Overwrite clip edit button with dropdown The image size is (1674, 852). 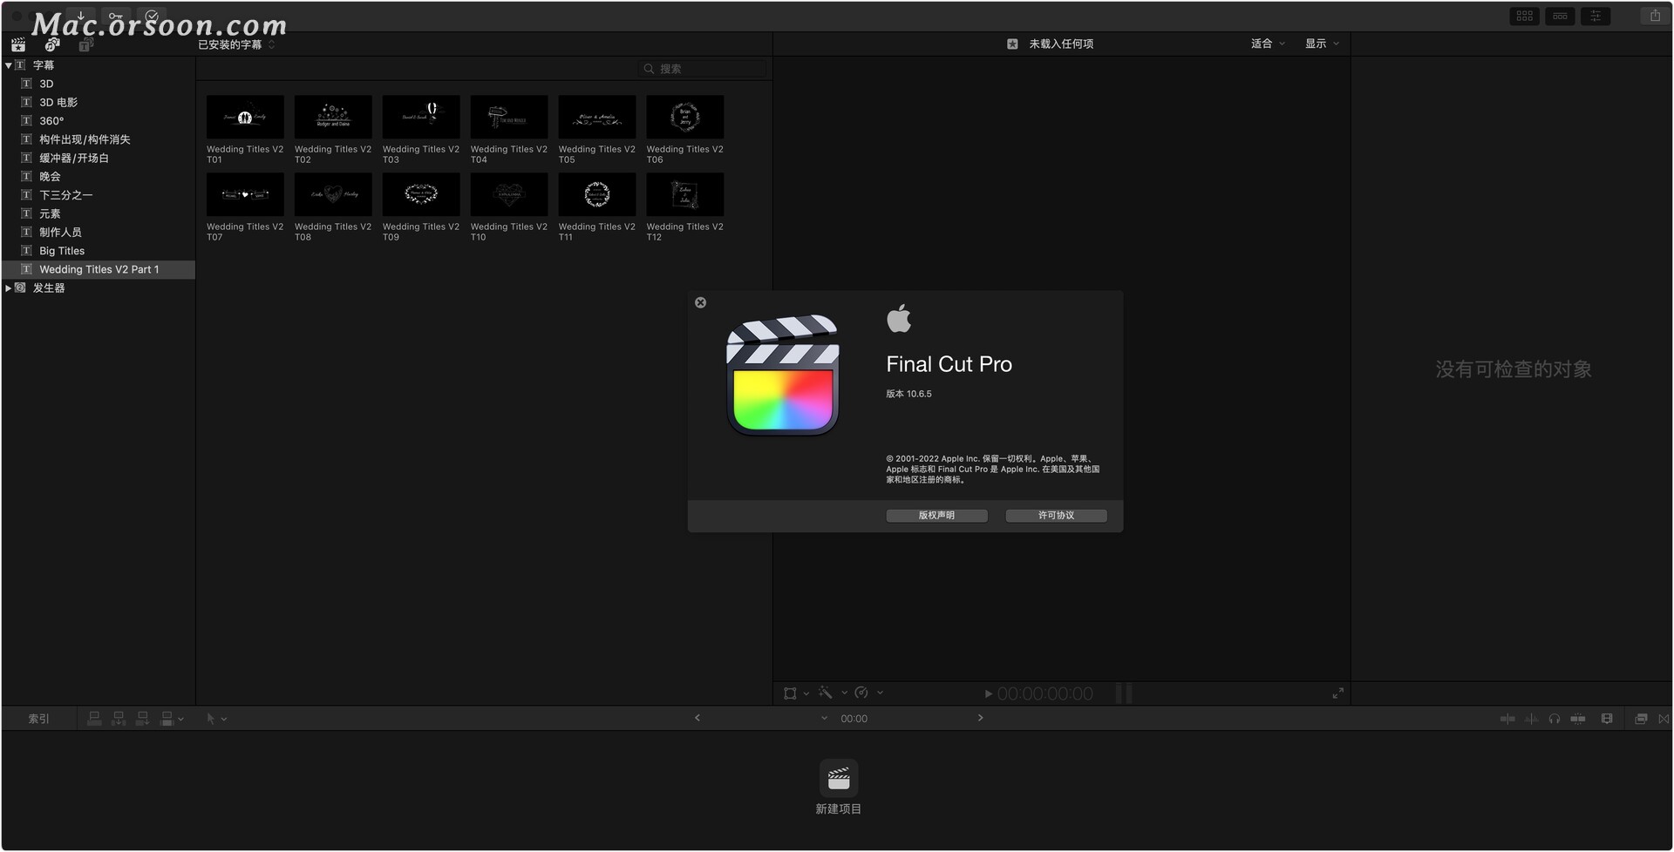[171, 719]
